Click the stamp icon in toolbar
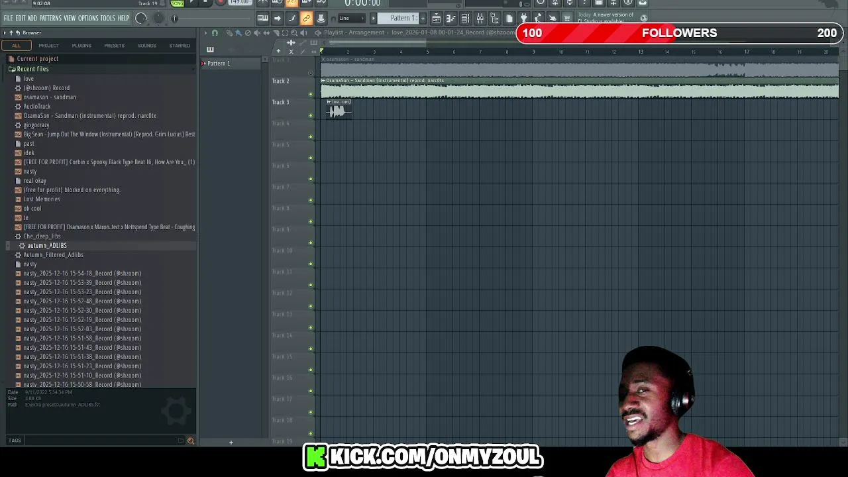 click(321, 19)
